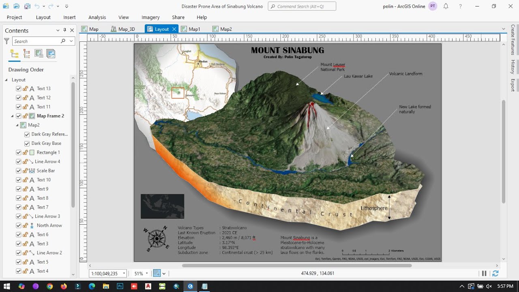Viewport: 519px width, 292px height.
Task: Collapse the Layout tree node
Action: [x=6, y=80]
